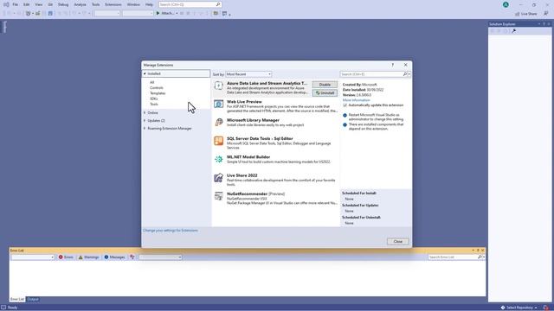
Task: Collapse the Installed tree node
Action: [145, 73]
